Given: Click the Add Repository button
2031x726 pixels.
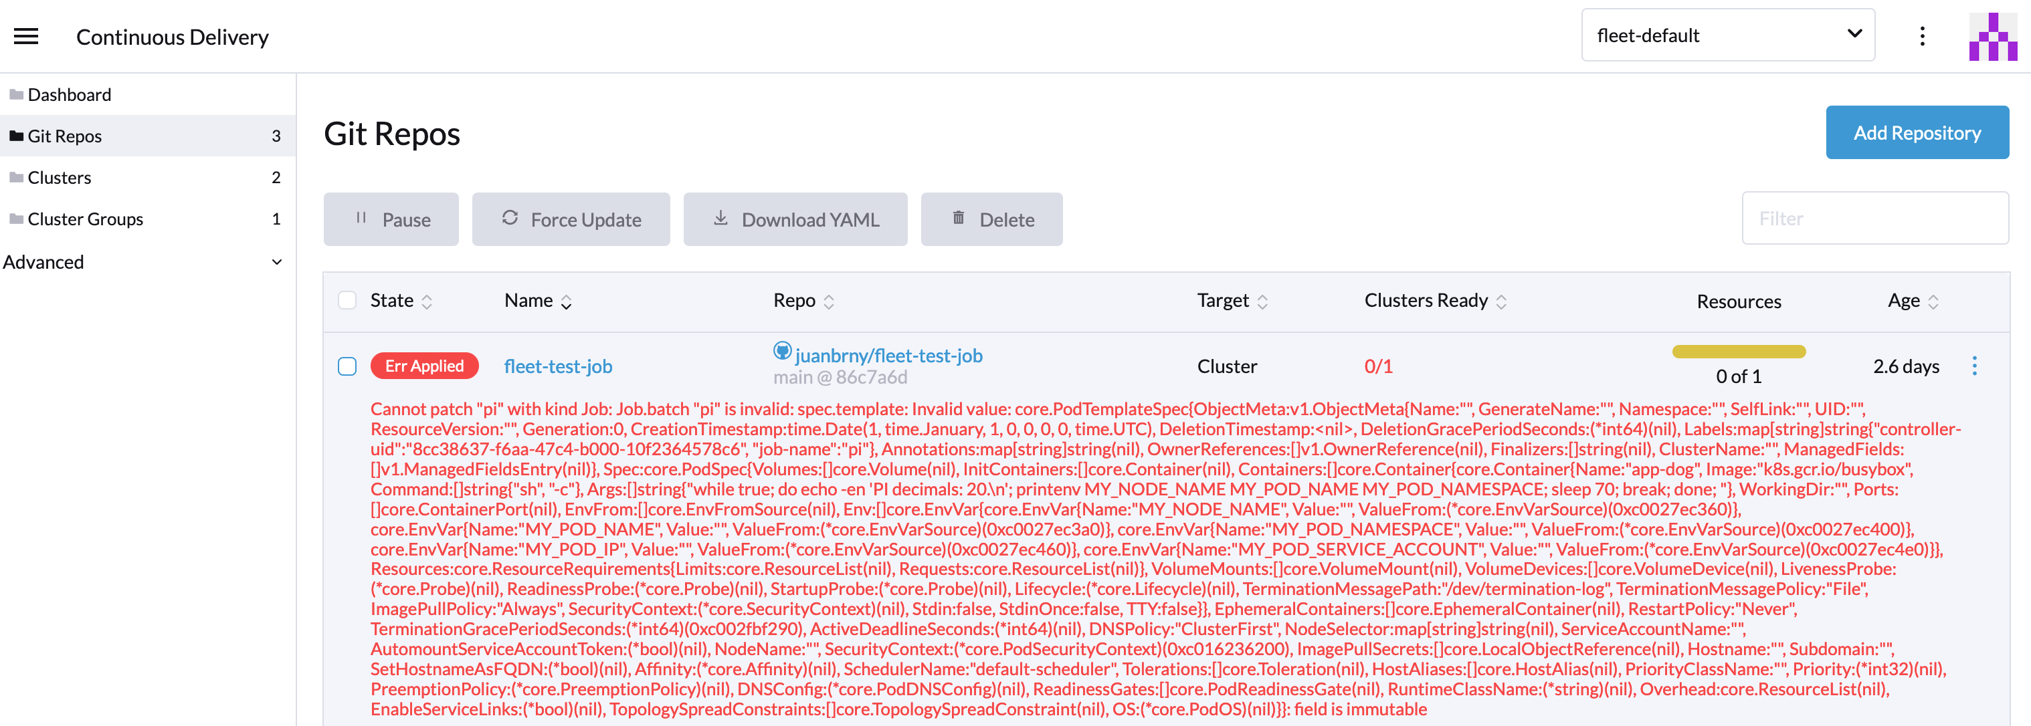Looking at the screenshot, I should [1916, 132].
